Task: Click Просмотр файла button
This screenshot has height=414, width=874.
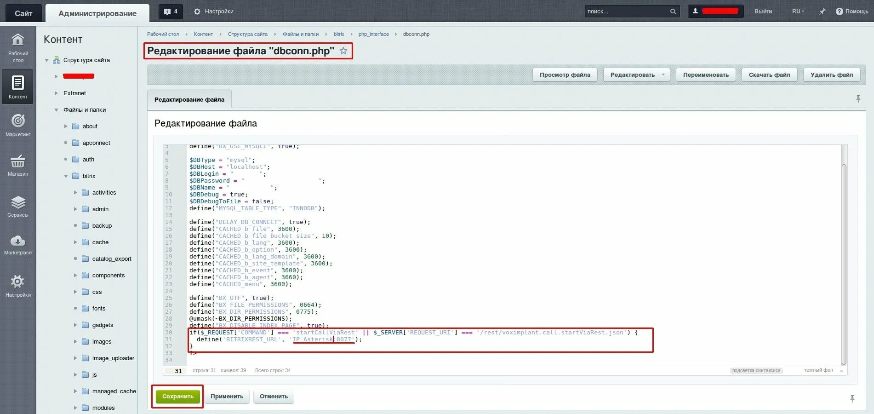Action: pos(565,75)
